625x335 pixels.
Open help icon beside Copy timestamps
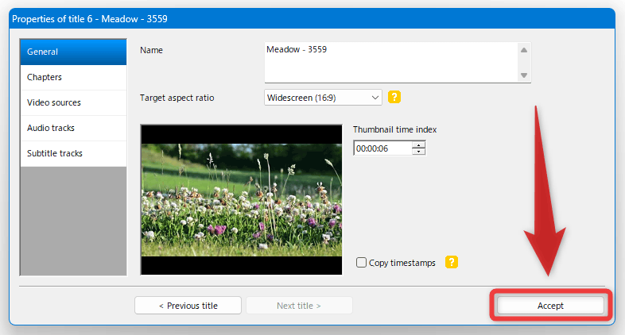click(x=451, y=262)
